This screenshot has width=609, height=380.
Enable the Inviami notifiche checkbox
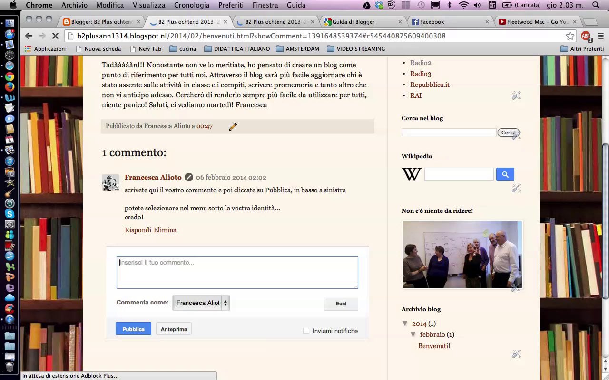(x=306, y=331)
